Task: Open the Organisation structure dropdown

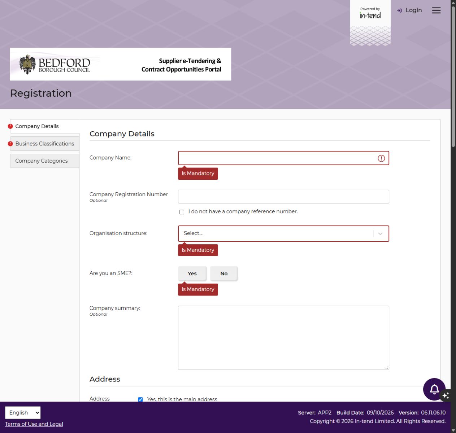Action: [x=283, y=233]
